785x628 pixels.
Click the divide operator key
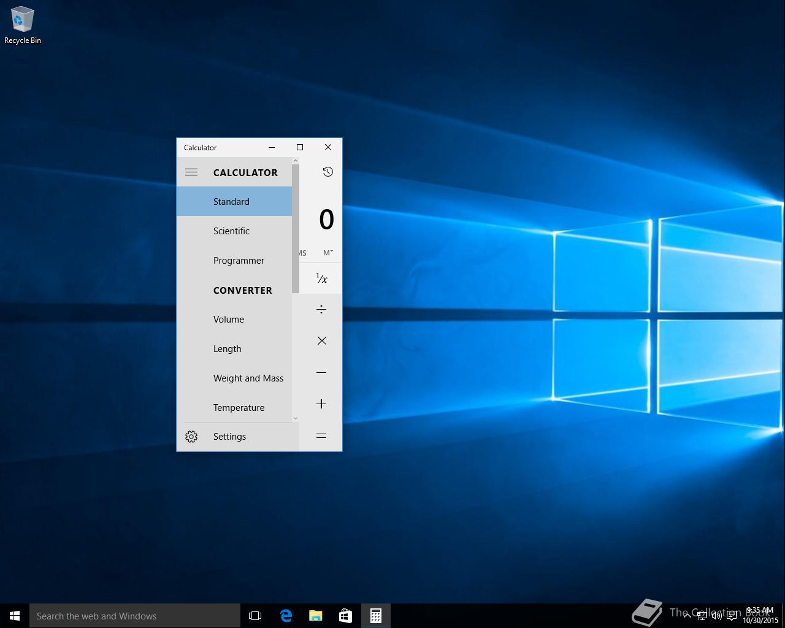(321, 310)
